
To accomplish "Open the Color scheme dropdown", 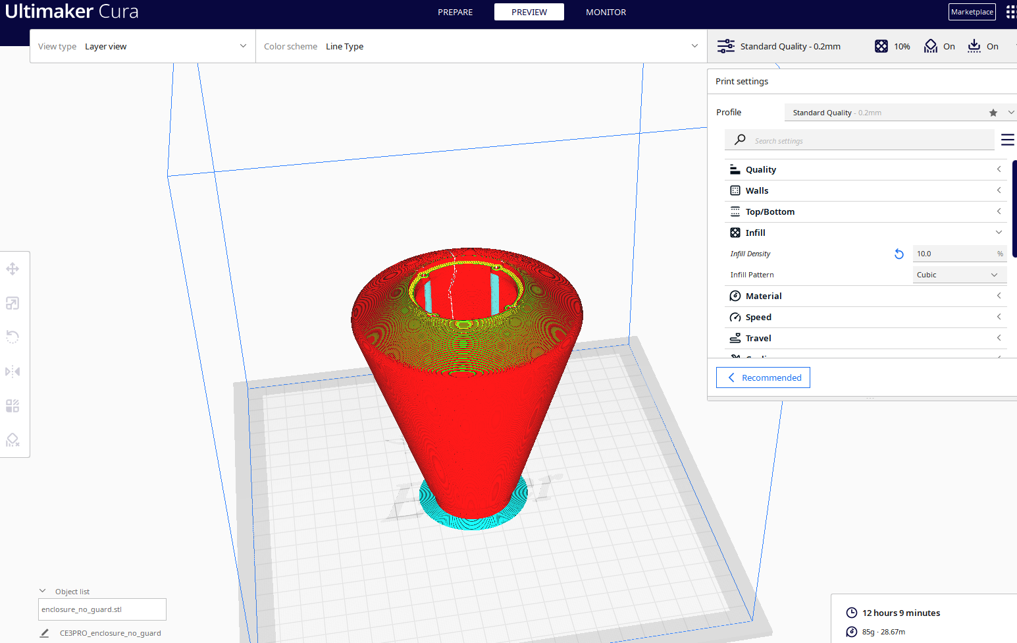I will tap(481, 46).
